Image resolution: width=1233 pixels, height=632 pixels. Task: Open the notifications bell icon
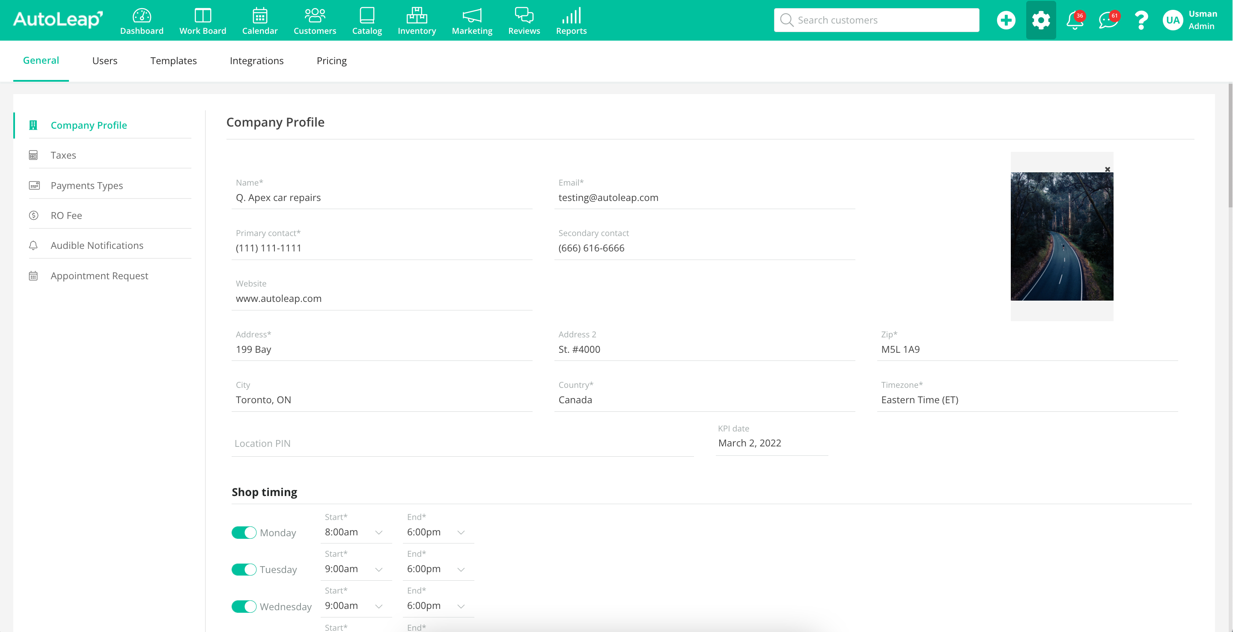tap(1075, 20)
